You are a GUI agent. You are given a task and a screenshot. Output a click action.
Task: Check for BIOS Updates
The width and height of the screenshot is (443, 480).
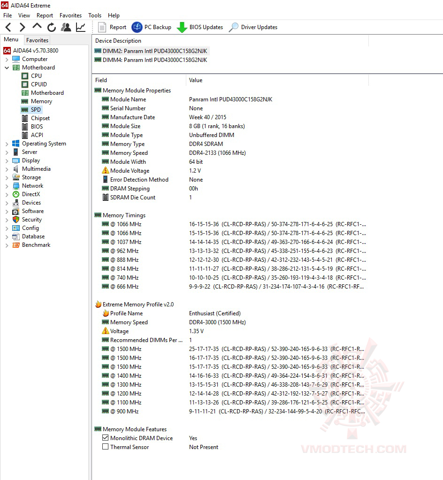(200, 27)
